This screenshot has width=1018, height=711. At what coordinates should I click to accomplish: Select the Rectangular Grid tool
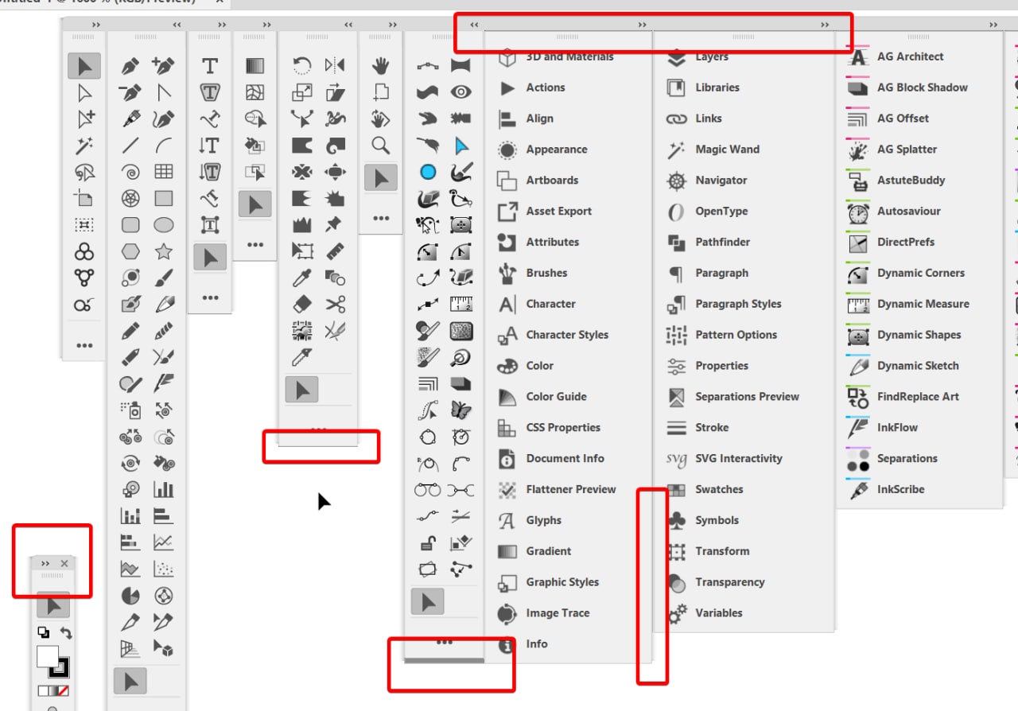point(163,172)
